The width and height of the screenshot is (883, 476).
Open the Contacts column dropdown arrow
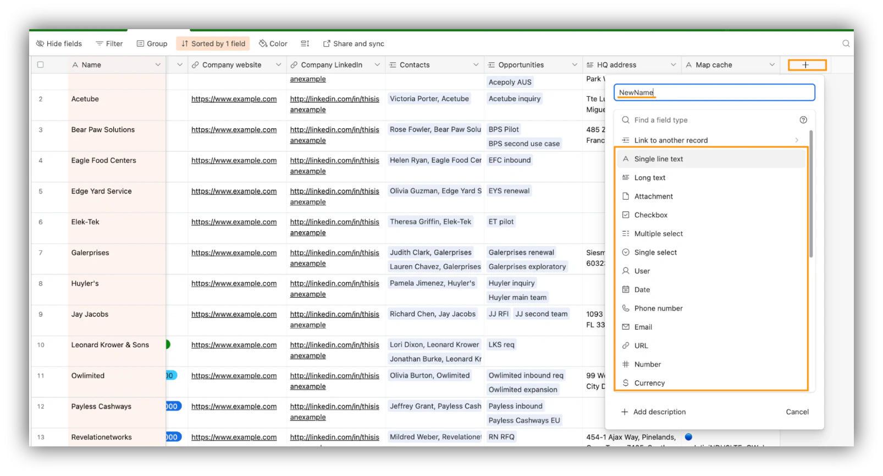point(476,65)
